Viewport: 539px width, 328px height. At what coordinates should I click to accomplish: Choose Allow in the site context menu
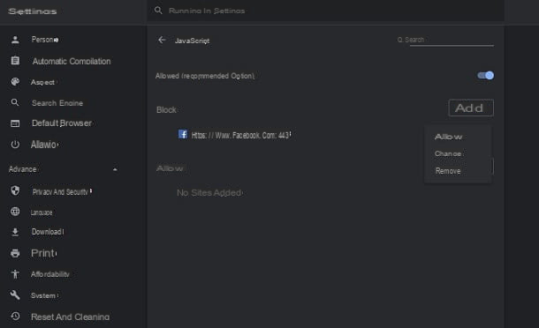point(448,137)
